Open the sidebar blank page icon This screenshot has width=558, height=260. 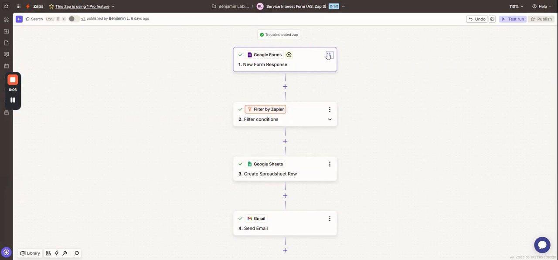click(6, 43)
